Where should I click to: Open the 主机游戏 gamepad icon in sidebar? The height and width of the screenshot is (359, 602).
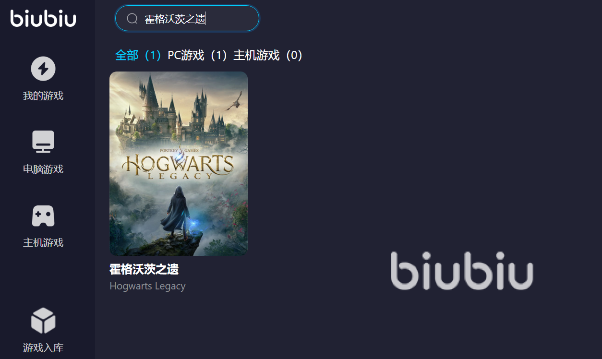click(43, 216)
